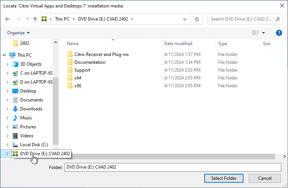Screen dimensions: 288x188
Task: Open the address bar history dropdown
Action: (x=185, y=19)
